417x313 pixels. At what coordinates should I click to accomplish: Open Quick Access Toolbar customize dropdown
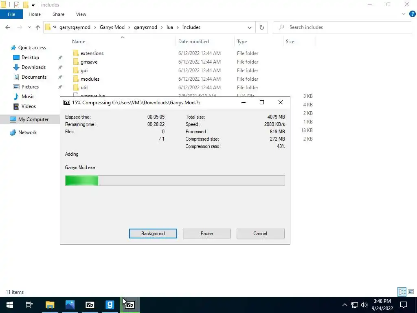coord(33,5)
